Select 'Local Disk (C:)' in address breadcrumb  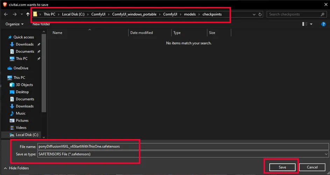click(73, 14)
